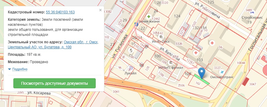Click building number 100 on the map
This screenshot has width=267, height=107.
[158, 56]
